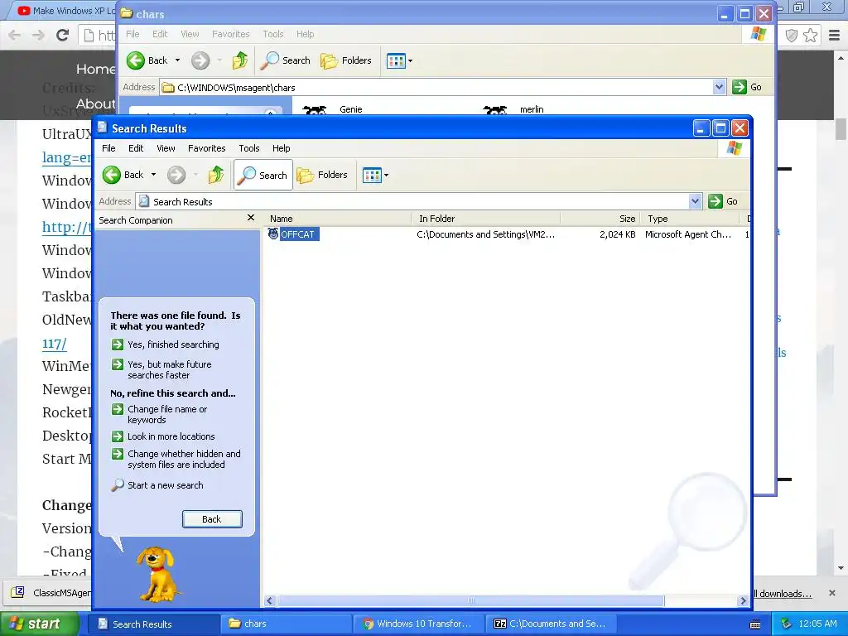Click the Search Results taskbar button
The width and height of the screenshot is (848, 636).
tap(154, 624)
